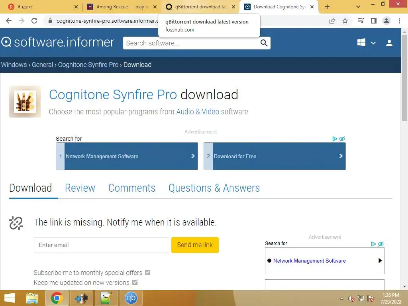Click the browser address bar URL
Viewport: 408px width, 306px height.
[108, 21]
